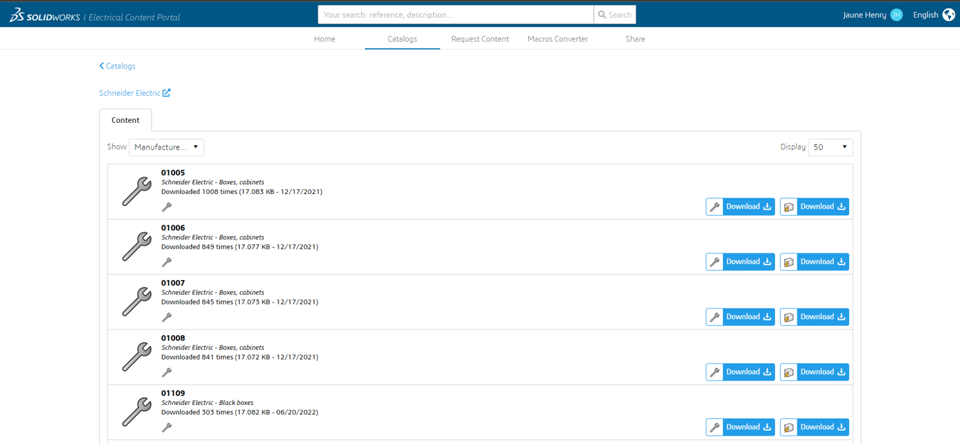This screenshot has width=960, height=444.
Task: Go to the Home menu item
Action: point(324,39)
